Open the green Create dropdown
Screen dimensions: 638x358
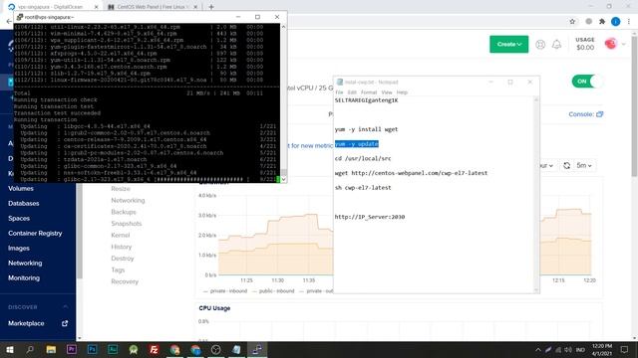(509, 44)
